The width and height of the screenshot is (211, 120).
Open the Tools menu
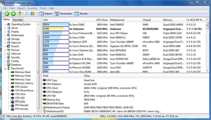pyautogui.click(x=43, y=8)
